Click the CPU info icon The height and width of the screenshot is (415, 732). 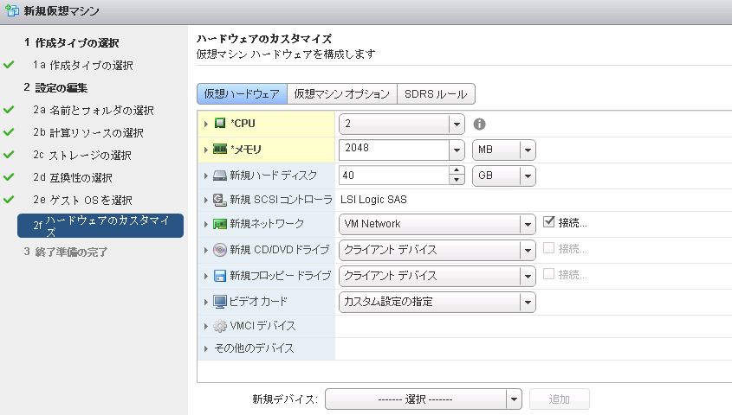[479, 124]
